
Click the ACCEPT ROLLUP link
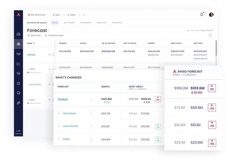pos(201,59)
